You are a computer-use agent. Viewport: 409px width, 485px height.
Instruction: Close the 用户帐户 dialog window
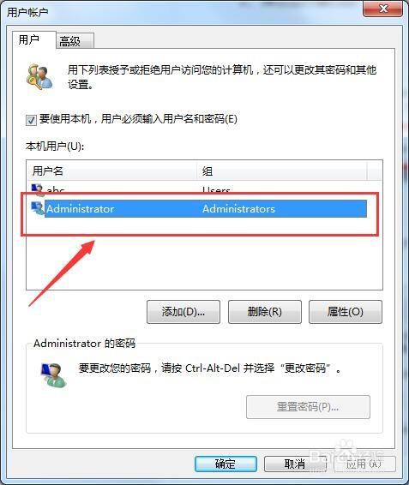(383, 9)
